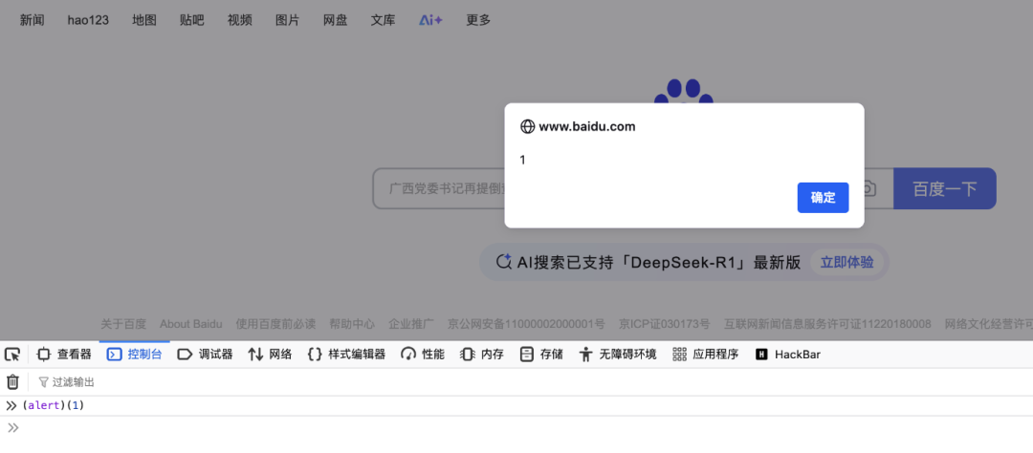Open the 性能 performance tab
Screen dimensions: 1033x453
pos(423,355)
